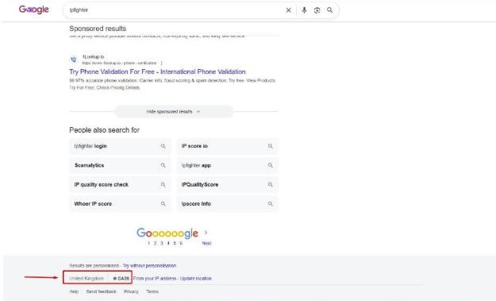The image size is (496, 301).
Task: Go to results page 3
Action: [162, 243]
